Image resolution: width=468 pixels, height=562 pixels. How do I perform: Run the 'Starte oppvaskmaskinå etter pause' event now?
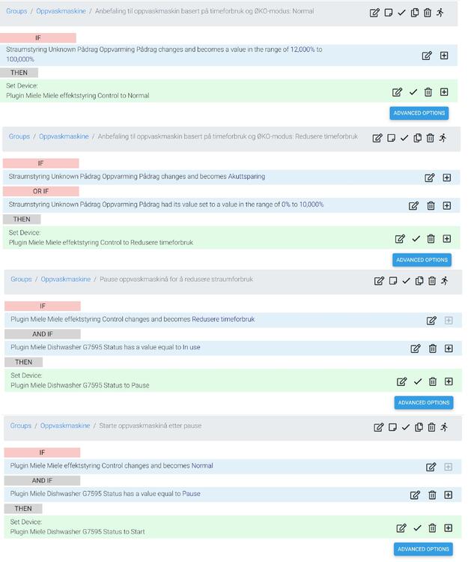pyautogui.click(x=444, y=427)
